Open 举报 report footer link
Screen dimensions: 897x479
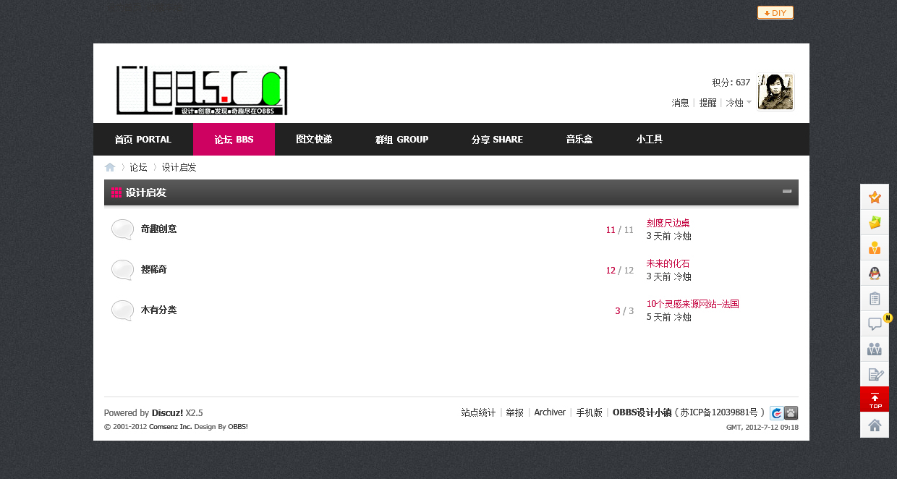tap(515, 412)
